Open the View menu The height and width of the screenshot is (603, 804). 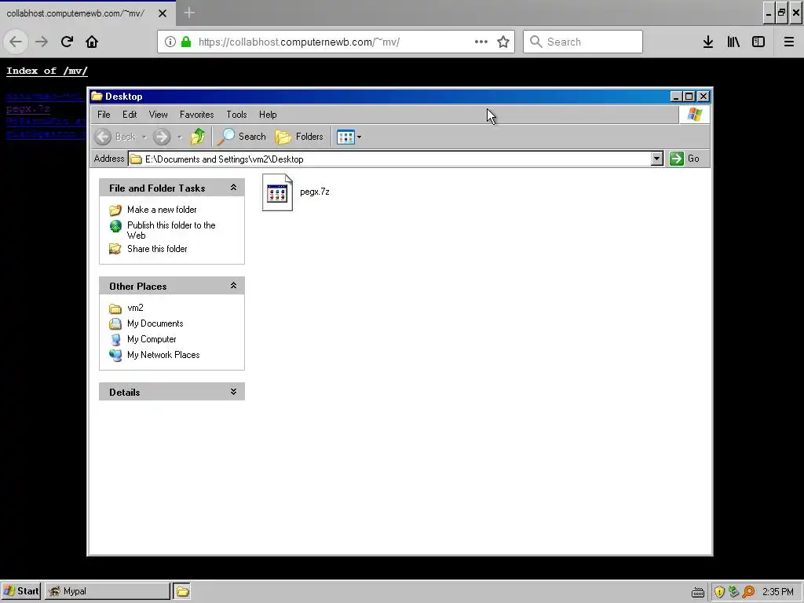click(x=158, y=115)
